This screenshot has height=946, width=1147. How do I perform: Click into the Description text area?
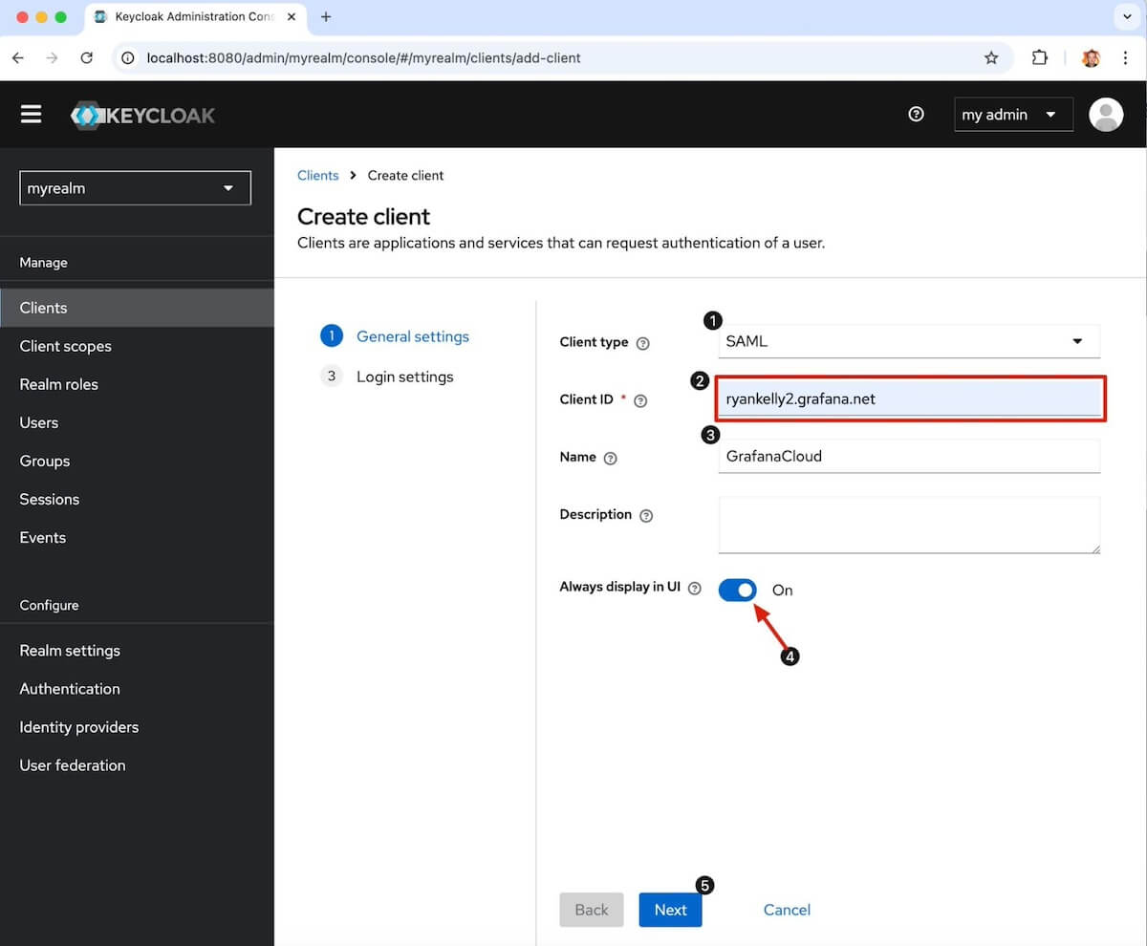coord(908,524)
